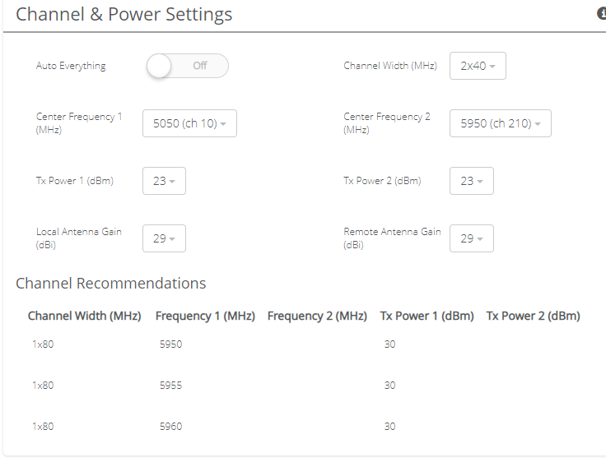This screenshot has width=606, height=462.
Task: Open the Center Frequency 2 dropdown
Action: (500, 123)
